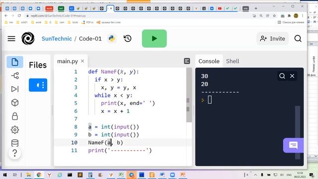Open the 'cam' bookmarks folder
318x179 pixels.
[60, 22]
